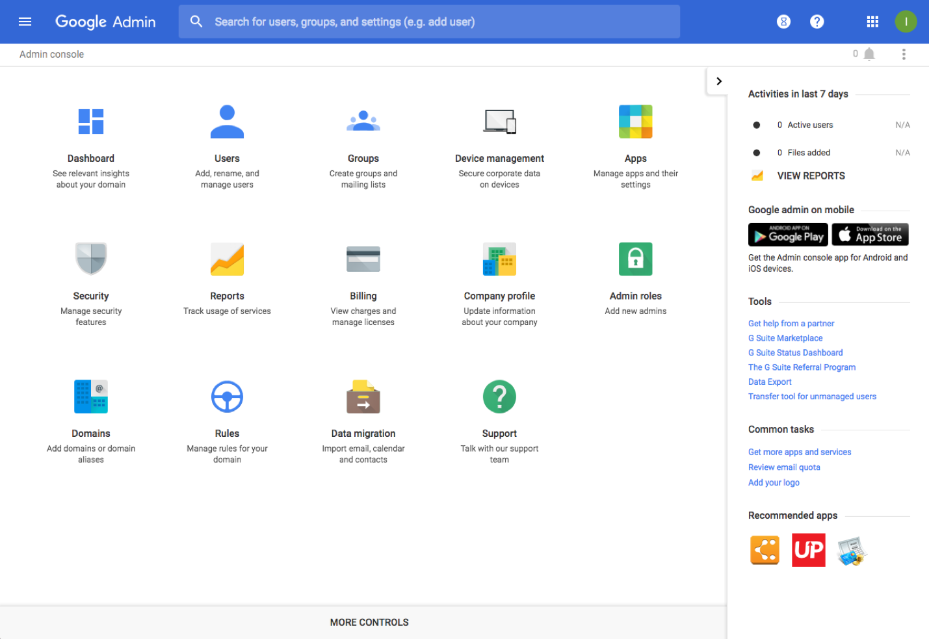Open the Data migration icon
This screenshot has height=639, width=929.
pos(363,397)
